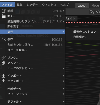Screen dimensions: 100x105
Task: Click the folder icon next to 開く
Action: (x=4, y=16)
